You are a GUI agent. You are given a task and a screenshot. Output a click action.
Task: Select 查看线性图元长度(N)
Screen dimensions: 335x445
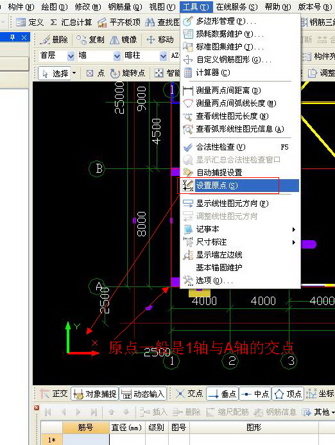click(239, 116)
